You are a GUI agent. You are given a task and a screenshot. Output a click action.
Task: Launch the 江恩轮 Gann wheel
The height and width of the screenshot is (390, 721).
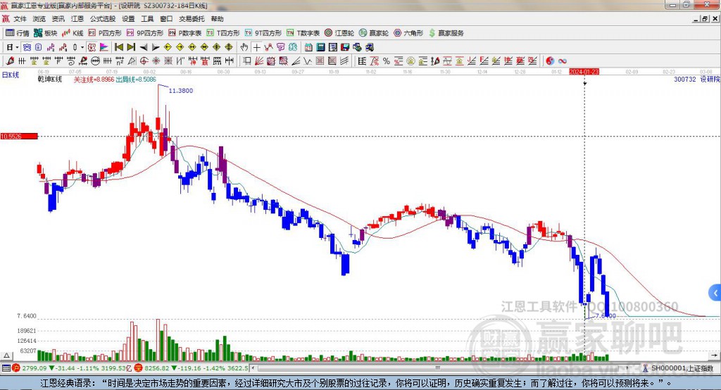(339, 33)
